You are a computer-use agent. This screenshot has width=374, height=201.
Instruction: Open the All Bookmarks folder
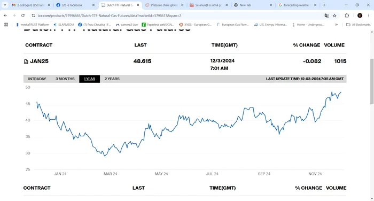(x=359, y=25)
